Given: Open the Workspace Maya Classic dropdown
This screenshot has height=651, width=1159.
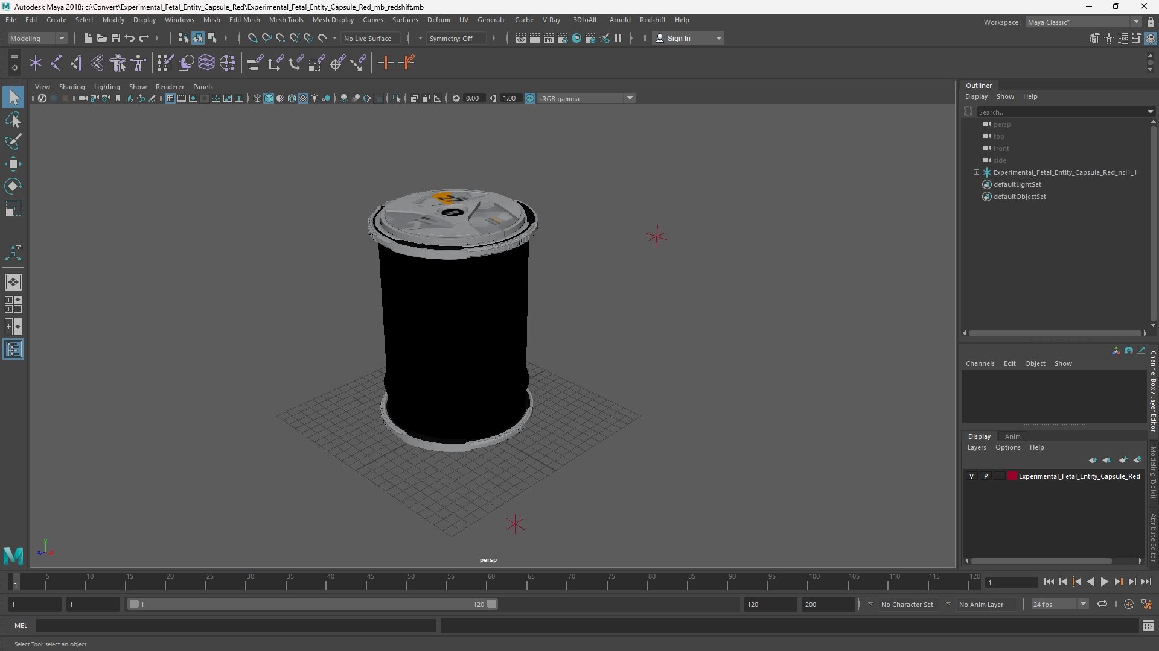Looking at the screenshot, I should tap(1083, 22).
